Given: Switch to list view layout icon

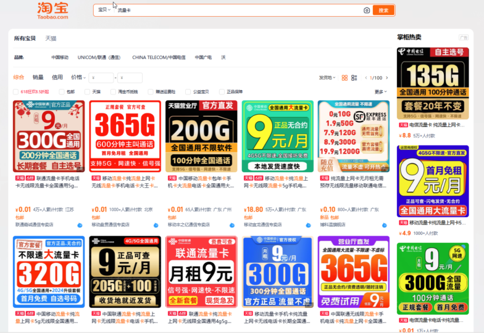Looking at the screenshot, I should click(354, 78).
